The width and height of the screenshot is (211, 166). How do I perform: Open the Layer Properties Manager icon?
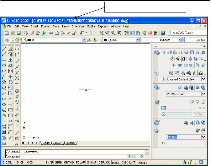[x=7, y=40]
